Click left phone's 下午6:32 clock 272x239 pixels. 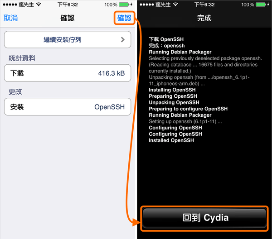coord(68,5)
